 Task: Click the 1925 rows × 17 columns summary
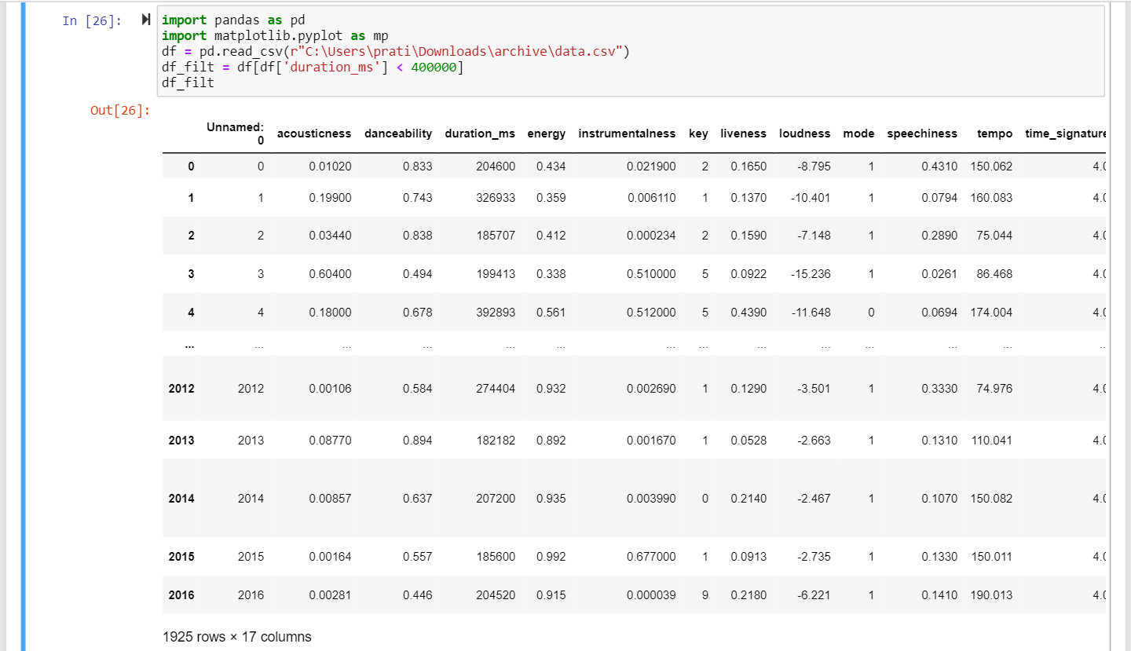pos(237,637)
